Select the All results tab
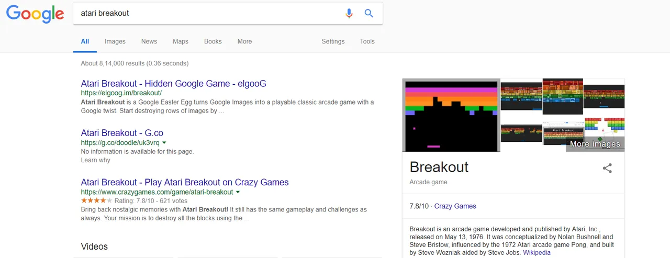Image resolution: width=670 pixels, height=258 pixels. 85,41
